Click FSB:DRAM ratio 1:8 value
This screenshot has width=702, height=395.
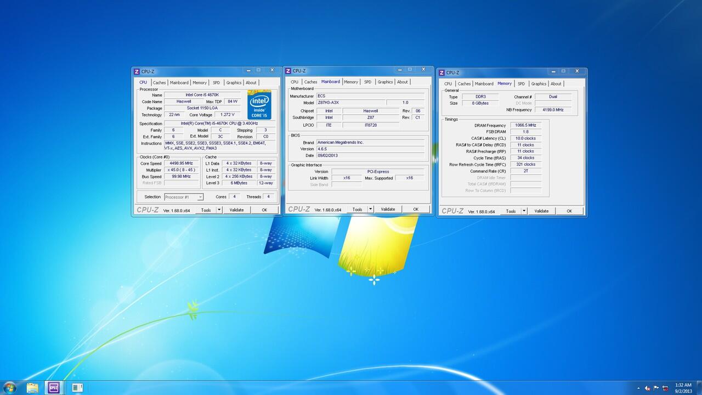525,132
